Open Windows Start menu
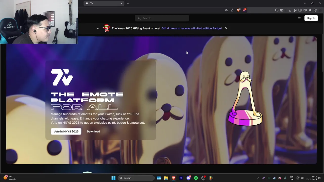324x182 pixels. (113, 178)
